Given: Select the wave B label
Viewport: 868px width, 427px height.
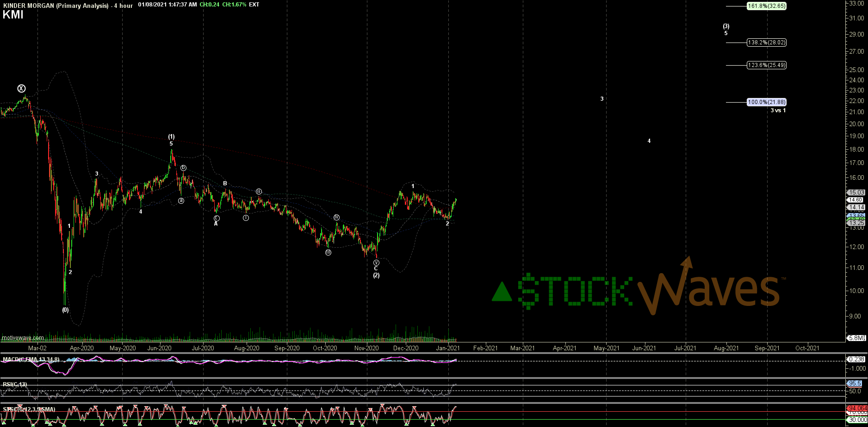Looking at the screenshot, I should (x=225, y=183).
